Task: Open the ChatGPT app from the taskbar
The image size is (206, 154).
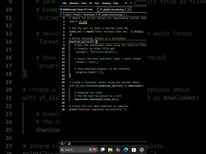Action: tap(142, 150)
